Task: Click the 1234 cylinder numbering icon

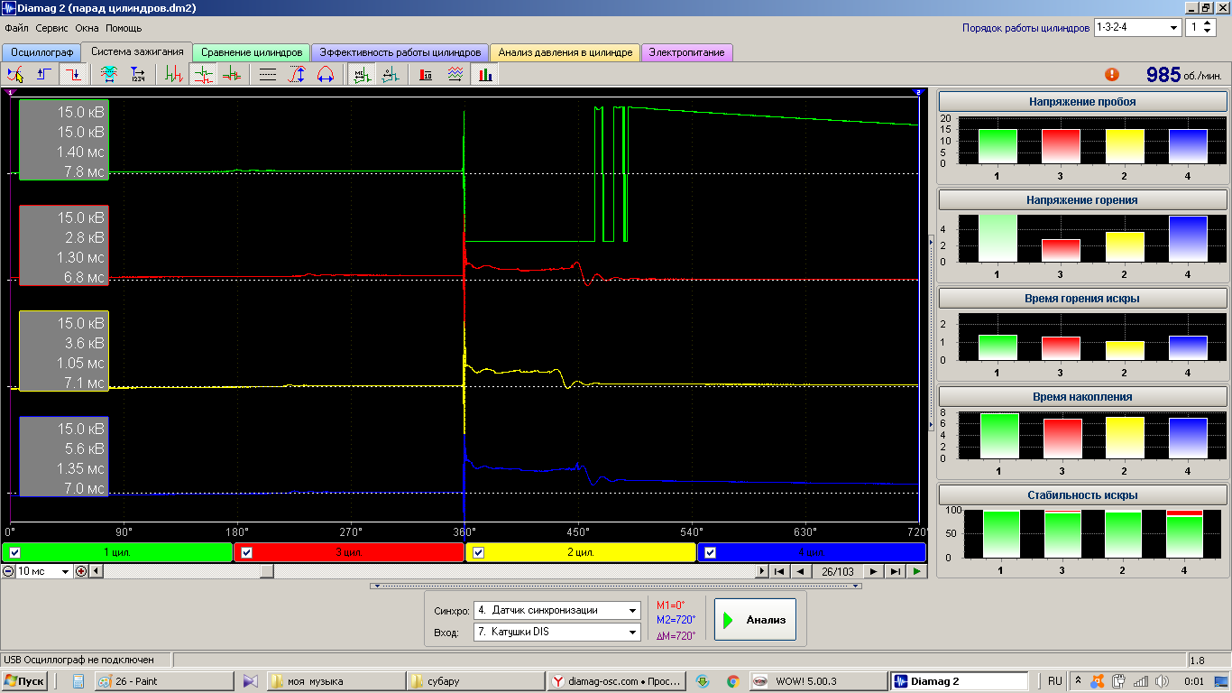Action: pyautogui.click(x=138, y=74)
